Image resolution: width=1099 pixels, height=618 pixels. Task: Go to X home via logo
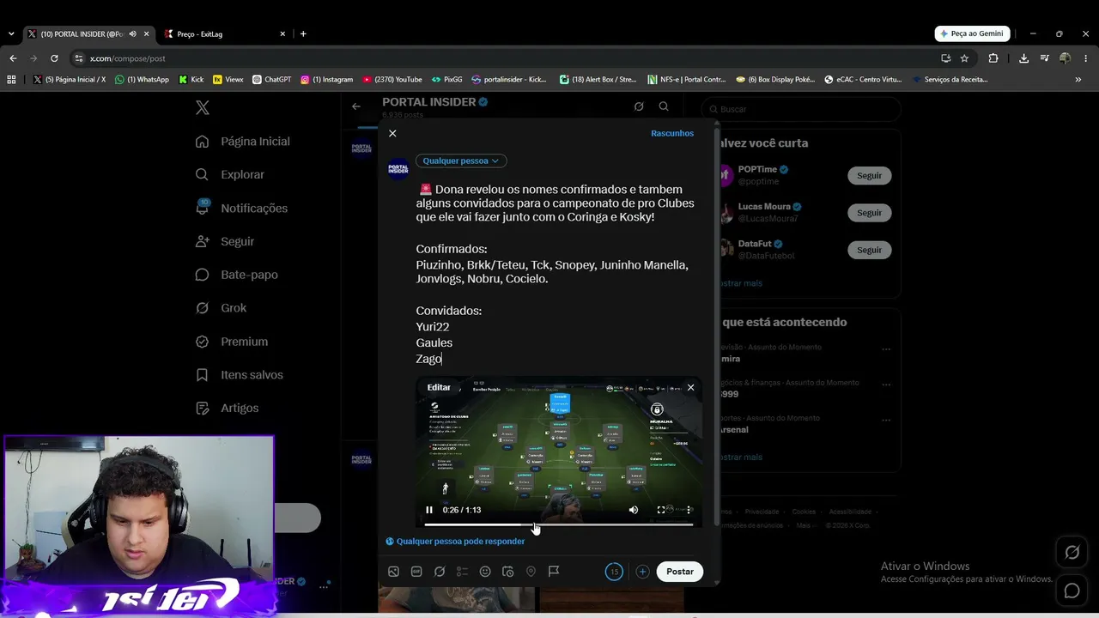click(x=203, y=108)
